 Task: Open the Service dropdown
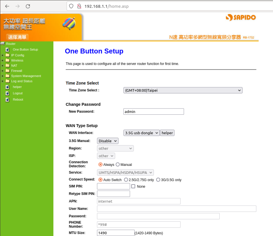pyautogui.click(x=125, y=172)
